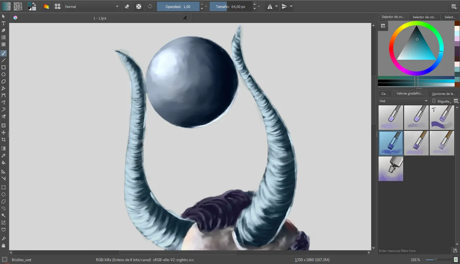Toggle horizontal mirror tool
The image size is (460, 264).
270,6
